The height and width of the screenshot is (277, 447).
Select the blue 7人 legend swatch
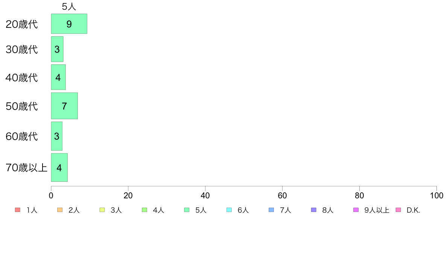(x=271, y=210)
